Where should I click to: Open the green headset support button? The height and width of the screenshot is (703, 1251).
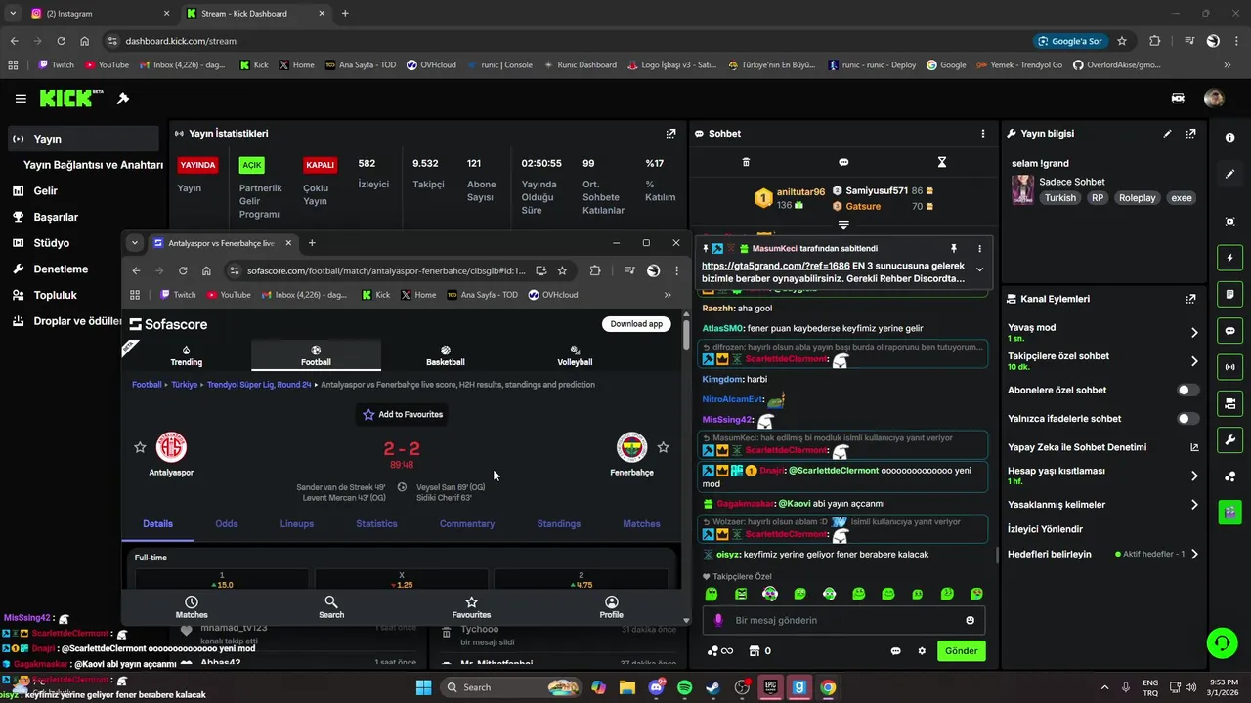click(1222, 642)
